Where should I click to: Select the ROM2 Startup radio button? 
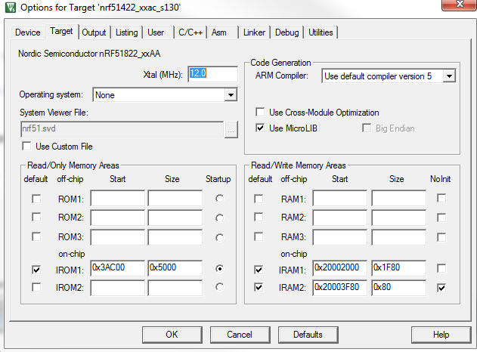[219, 218]
